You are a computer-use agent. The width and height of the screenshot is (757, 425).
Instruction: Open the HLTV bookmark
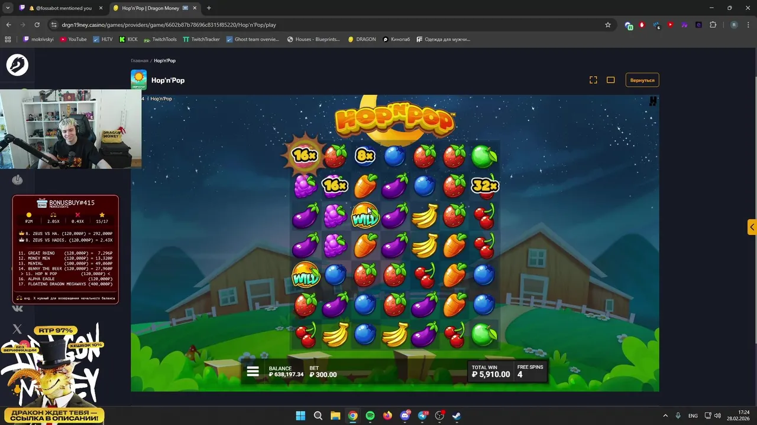coord(102,39)
